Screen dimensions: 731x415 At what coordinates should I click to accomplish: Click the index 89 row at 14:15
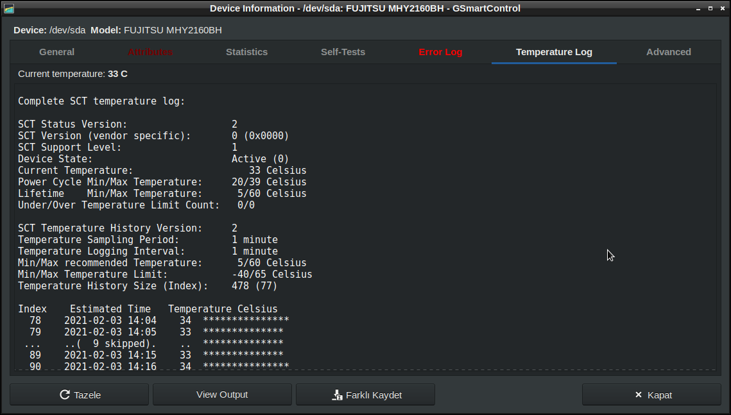tap(156, 355)
